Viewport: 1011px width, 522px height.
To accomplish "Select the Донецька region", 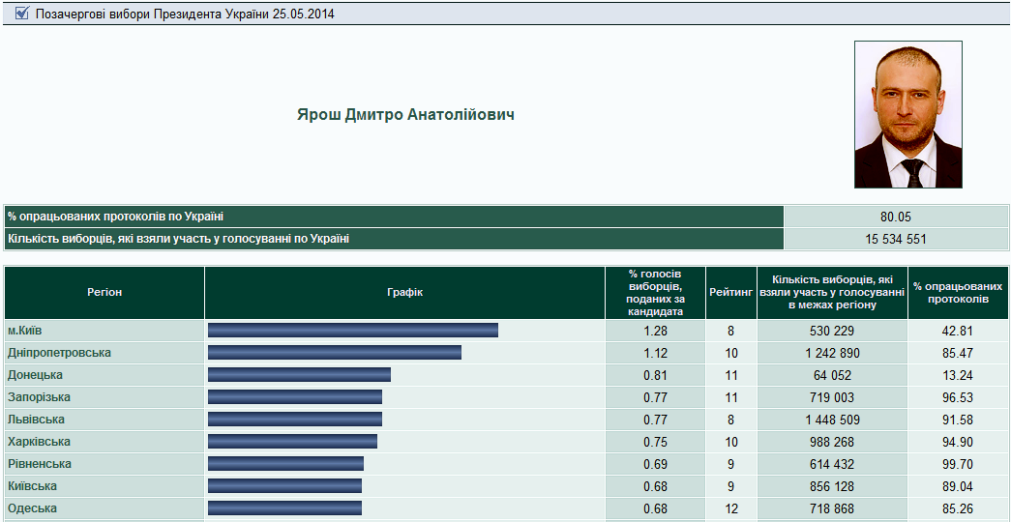I will [35, 375].
